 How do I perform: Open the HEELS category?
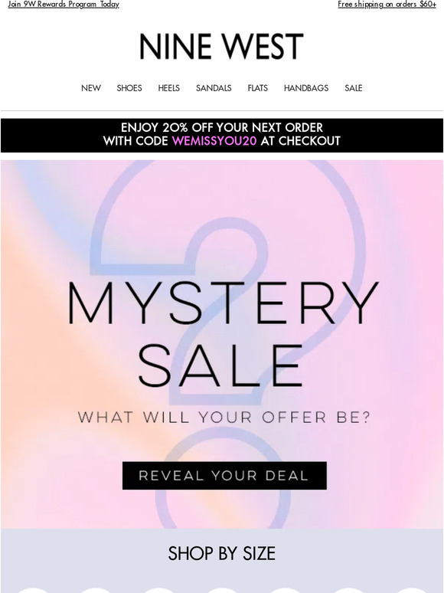(x=169, y=88)
